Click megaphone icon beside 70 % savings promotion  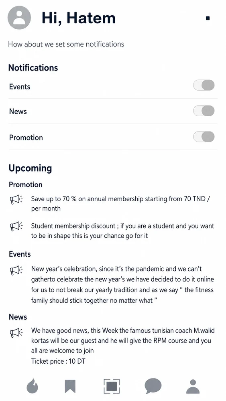click(16, 200)
